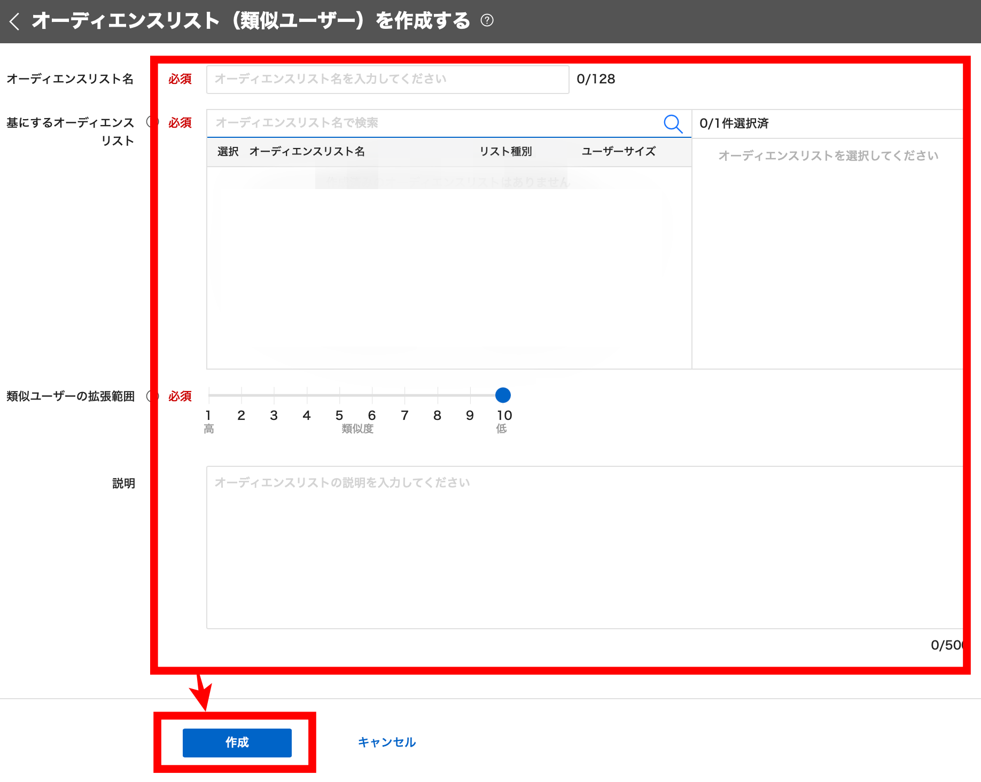Focus the オーディエンスリスト名 input field

click(387, 80)
